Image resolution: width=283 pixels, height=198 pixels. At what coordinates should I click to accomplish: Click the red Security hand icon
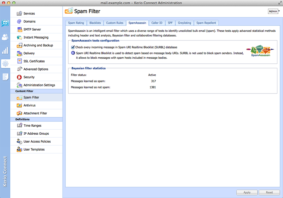19,77
